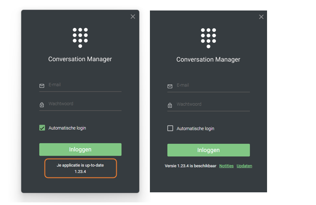Click the padlock icon in left login form
316x205 pixels.
click(42, 105)
